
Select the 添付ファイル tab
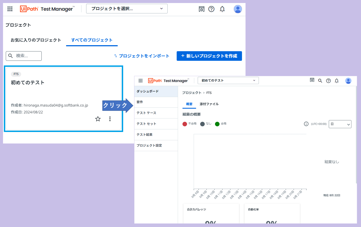click(209, 104)
